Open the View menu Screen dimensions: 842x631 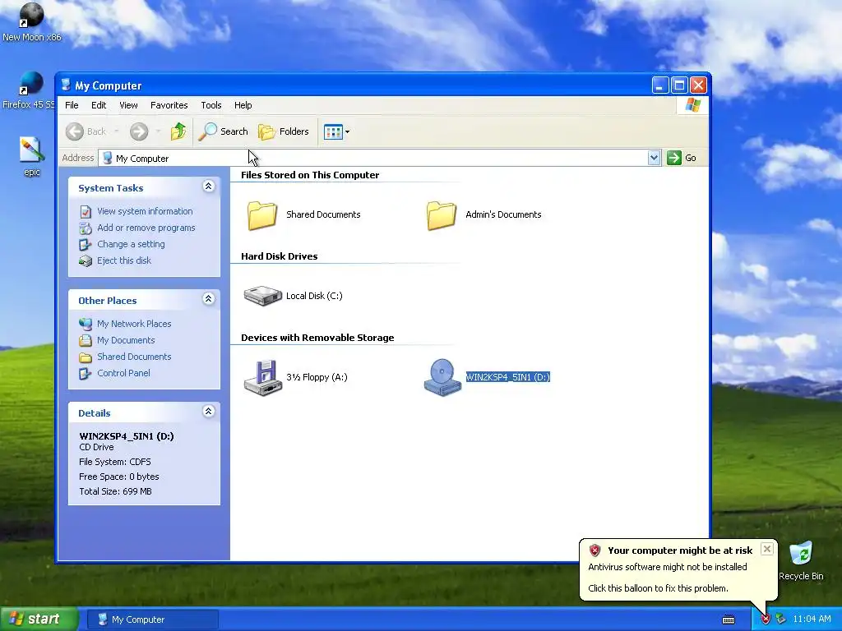pos(128,105)
